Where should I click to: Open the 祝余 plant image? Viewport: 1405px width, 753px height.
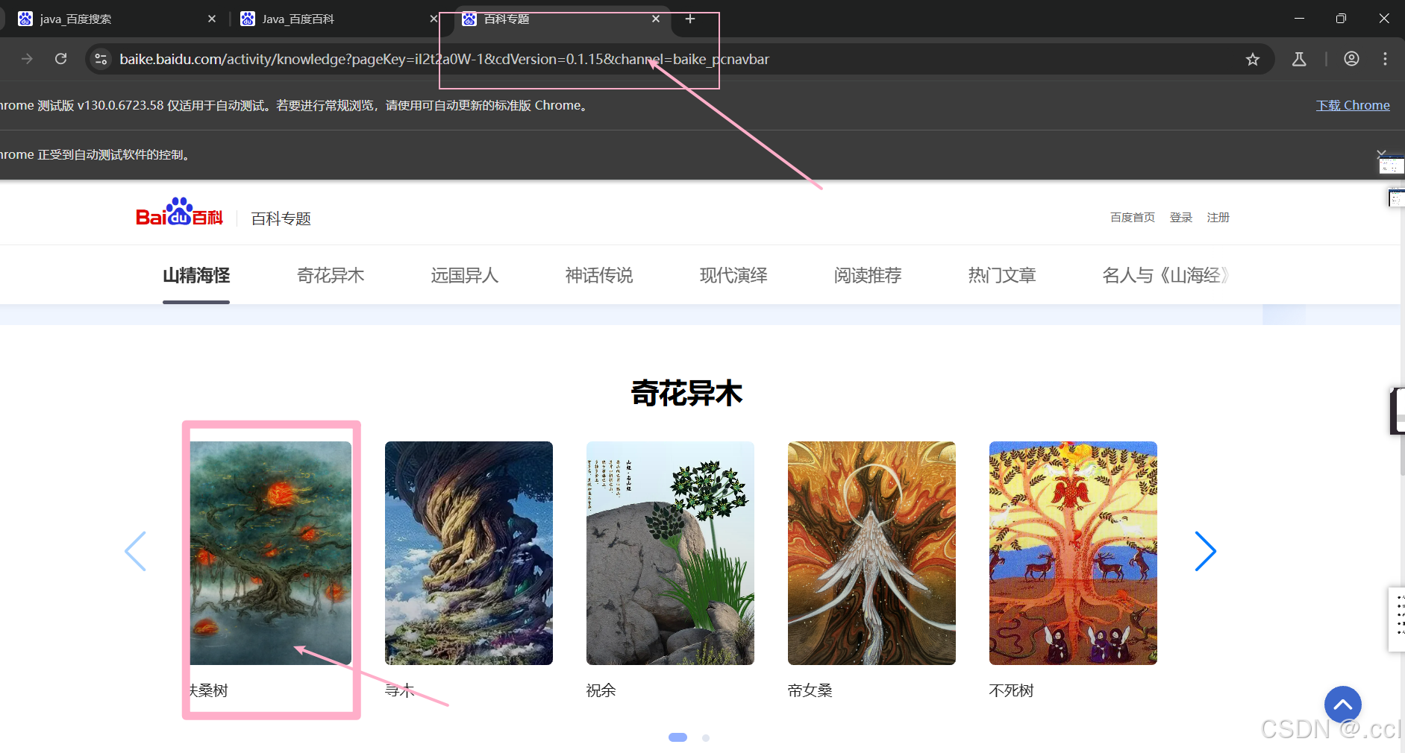tap(670, 553)
